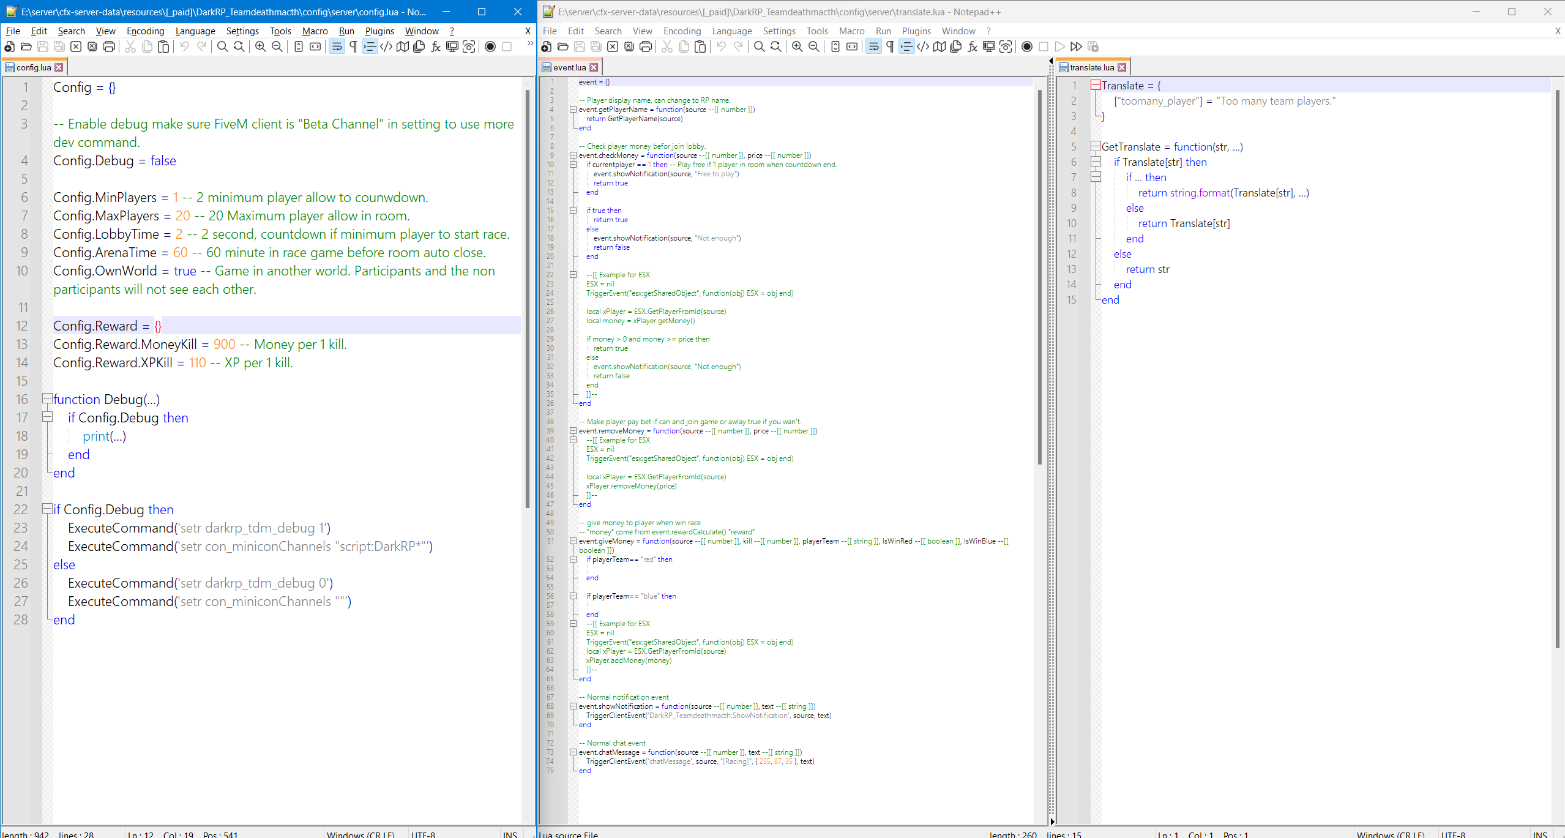The height and width of the screenshot is (838, 1565).
Task: Print the document using the printer icon
Action: tap(109, 47)
